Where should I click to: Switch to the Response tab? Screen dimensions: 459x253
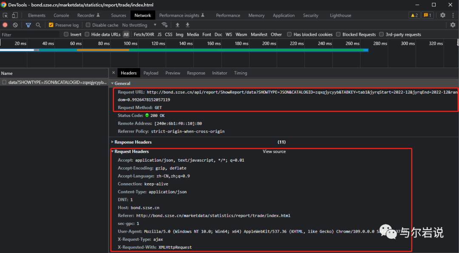[196, 73]
